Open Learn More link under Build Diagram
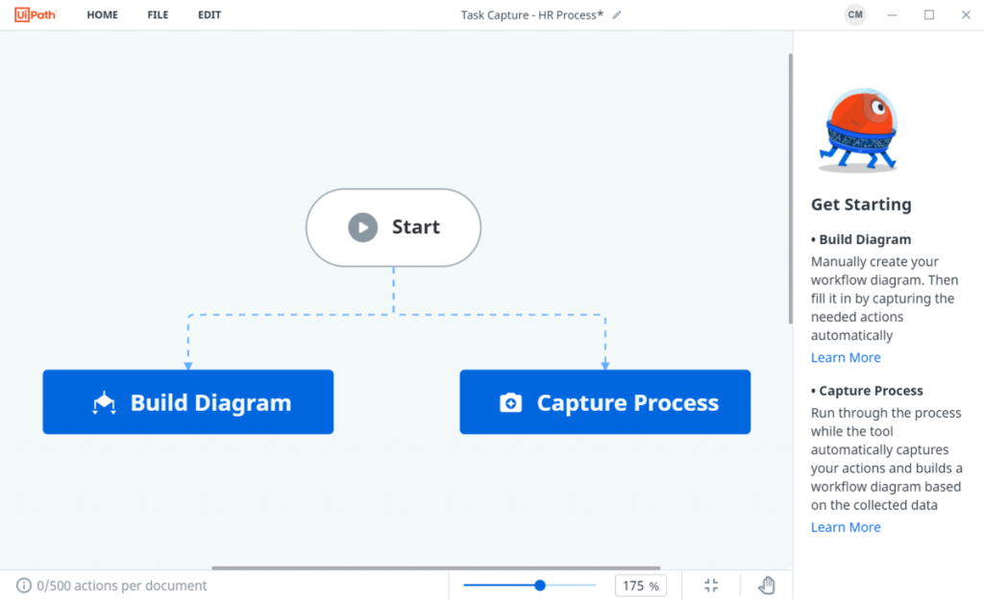The height and width of the screenshot is (600, 984). [x=846, y=357]
